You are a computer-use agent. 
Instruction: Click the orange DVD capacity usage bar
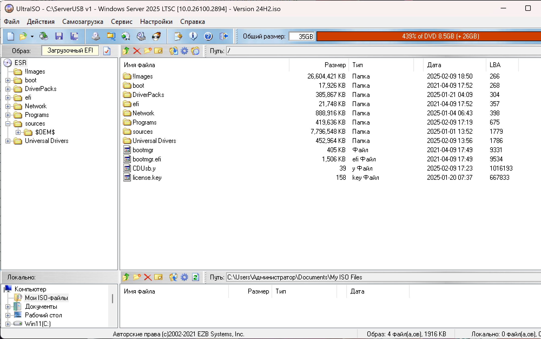pos(429,36)
